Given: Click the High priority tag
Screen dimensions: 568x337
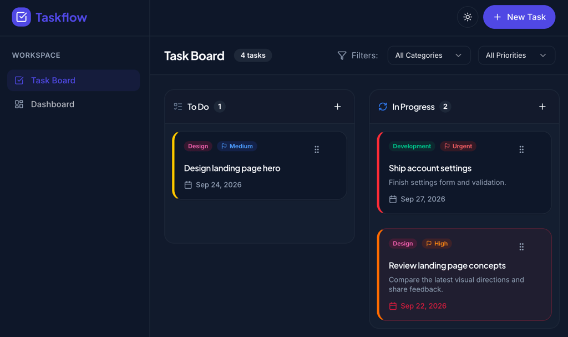Looking at the screenshot, I should pos(437,243).
